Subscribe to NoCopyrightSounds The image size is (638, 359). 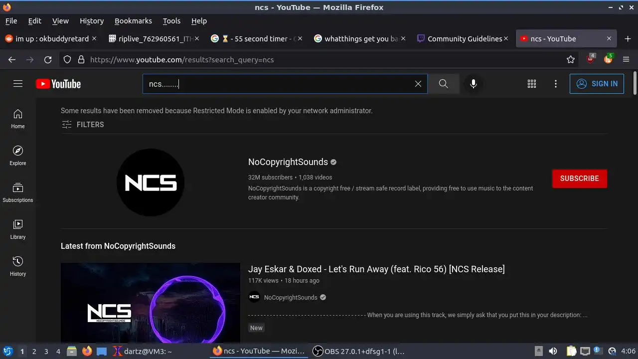[x=579, y=179]
